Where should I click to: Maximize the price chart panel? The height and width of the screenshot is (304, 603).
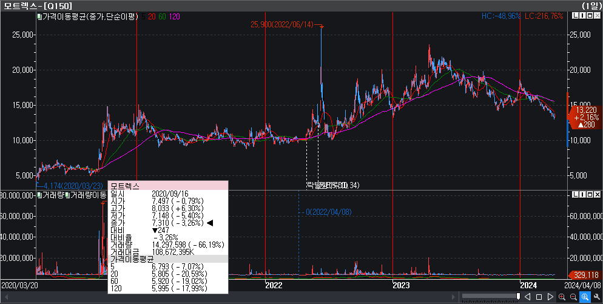coord(590,16)
